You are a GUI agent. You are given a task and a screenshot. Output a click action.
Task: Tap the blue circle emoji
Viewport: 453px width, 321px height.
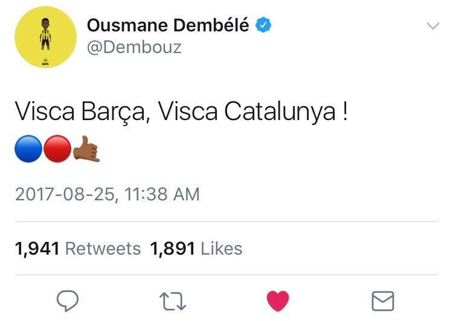tap(28, 148)
